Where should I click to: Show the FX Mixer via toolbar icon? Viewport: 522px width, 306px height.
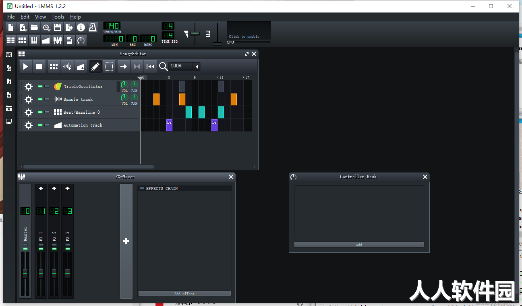[x=58, y=40]
